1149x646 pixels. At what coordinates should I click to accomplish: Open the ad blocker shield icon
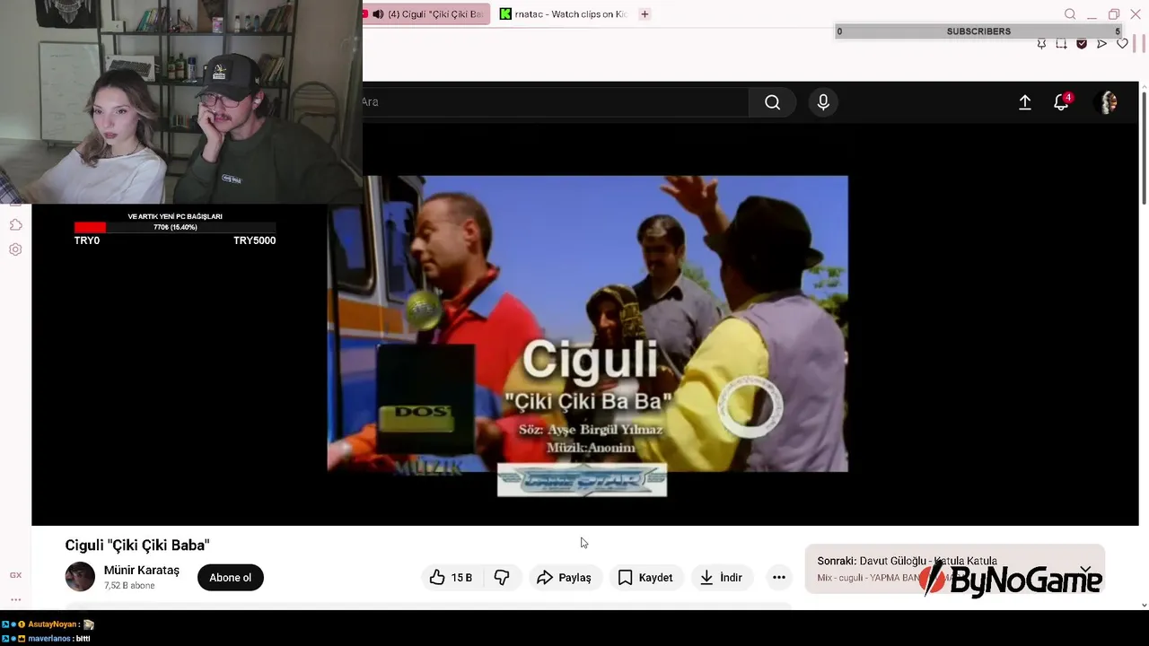[1082, 44]
